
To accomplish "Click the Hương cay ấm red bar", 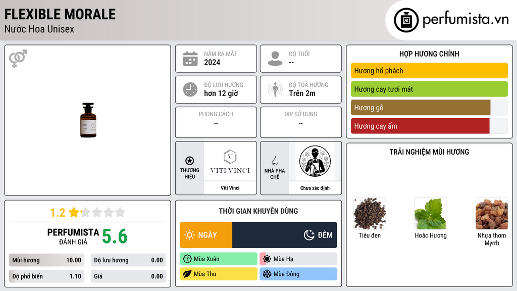I will tap(420, 126).
